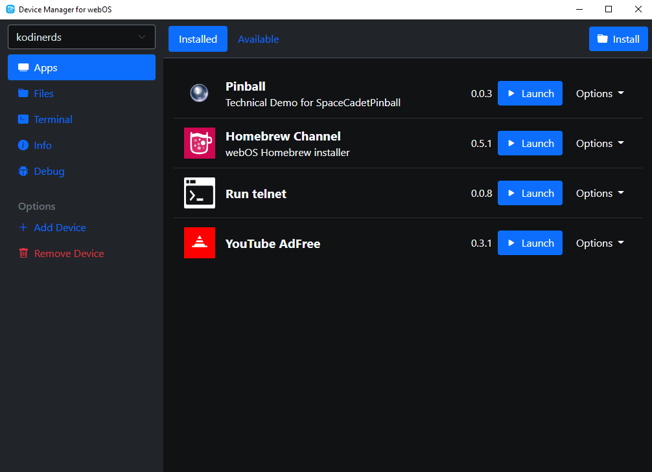Click the Install button
Image resolution: width=652 pixels, height=472 pixels.
tap(618, 39)
